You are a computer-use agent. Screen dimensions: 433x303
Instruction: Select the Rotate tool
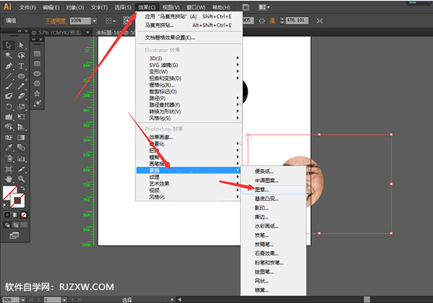9,107
